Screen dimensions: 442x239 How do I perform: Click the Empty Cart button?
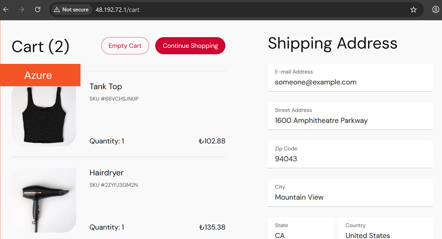125,46
